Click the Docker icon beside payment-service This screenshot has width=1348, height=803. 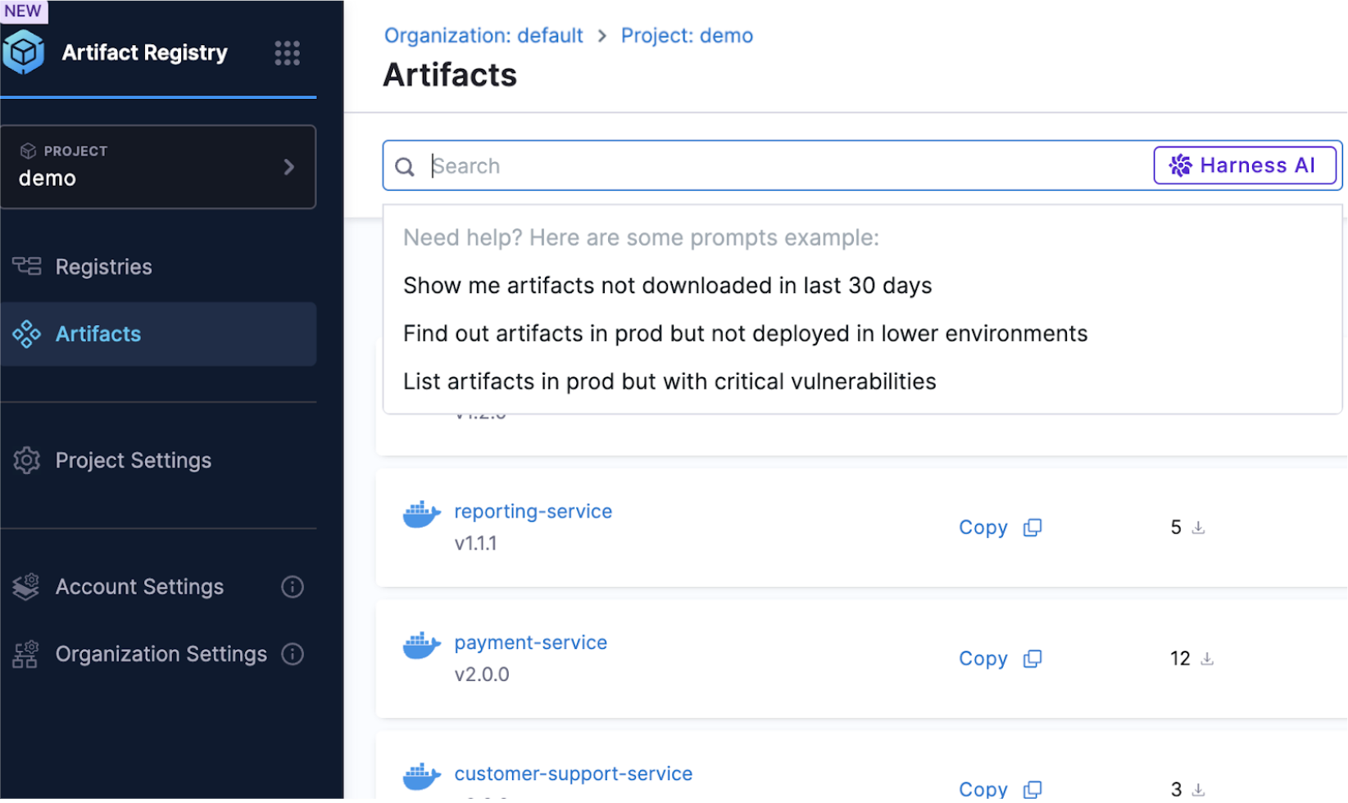click(x=421, y=645)
